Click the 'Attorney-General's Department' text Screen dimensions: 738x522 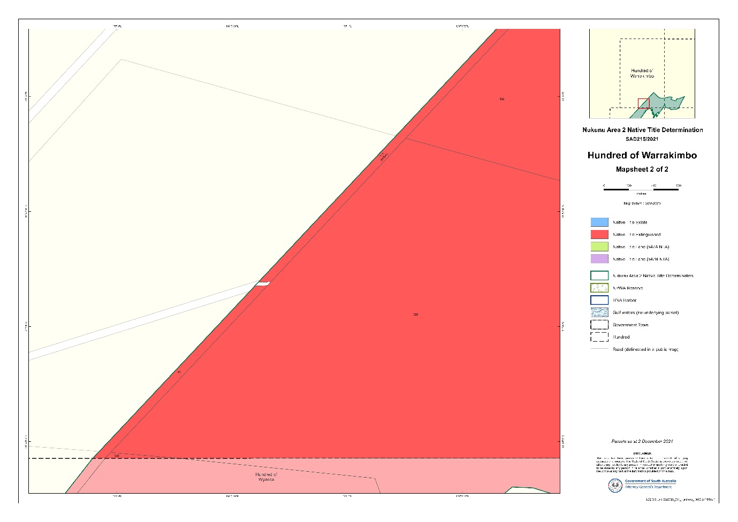click(649, 487)
